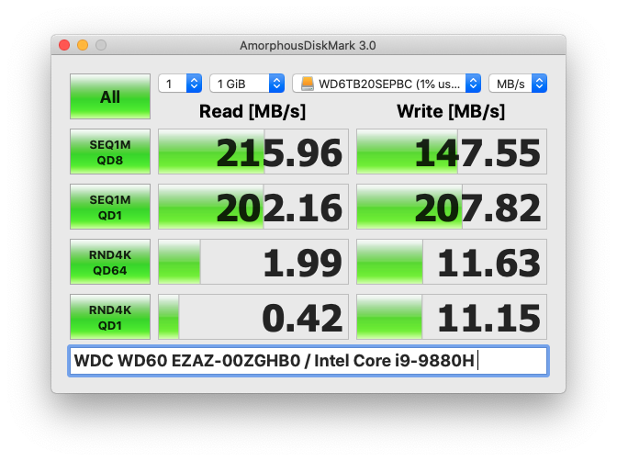The height and width of the screenshot is (461, 617).
Task: Click the Read [MB/s] column header
Action: 252,111
